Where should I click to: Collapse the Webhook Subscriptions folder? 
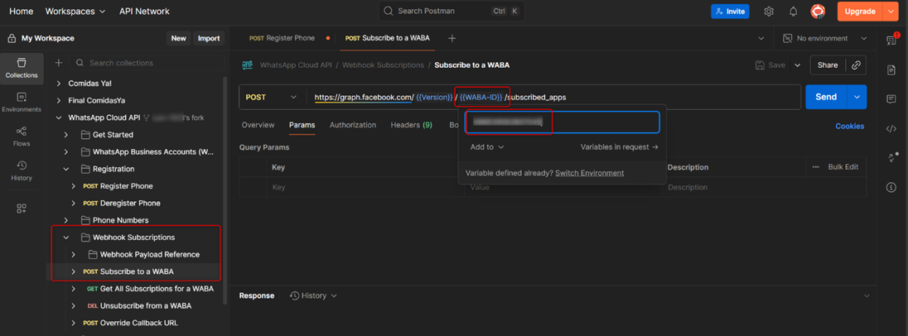(x=66, y=238)
